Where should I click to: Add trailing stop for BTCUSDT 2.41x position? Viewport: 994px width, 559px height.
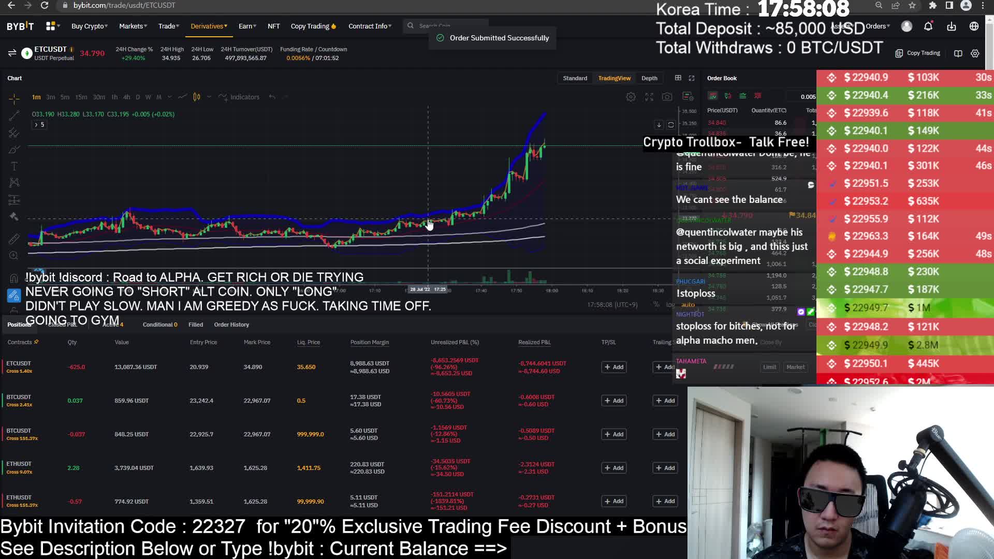point(665,401)
